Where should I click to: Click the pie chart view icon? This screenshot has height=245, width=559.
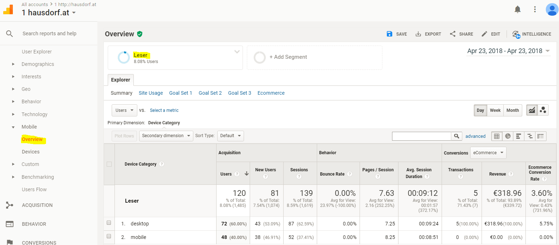508,136
